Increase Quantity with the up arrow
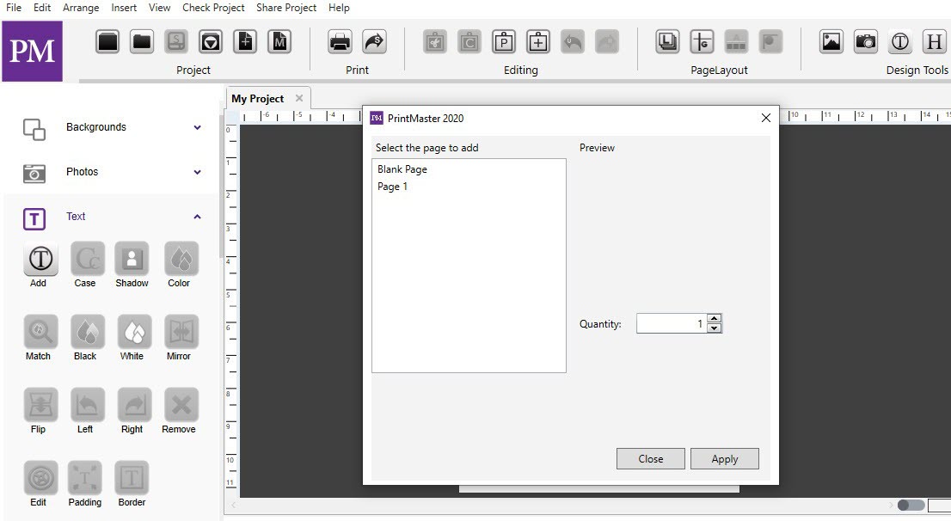 (x=715, y=318)
